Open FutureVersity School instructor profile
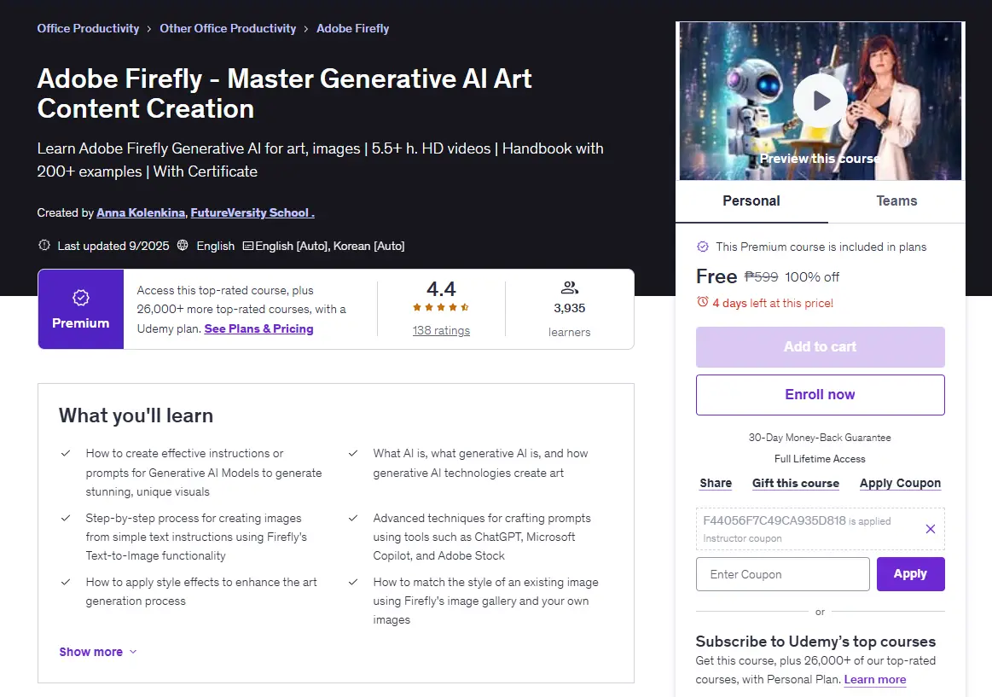 (x=252, y=212)
